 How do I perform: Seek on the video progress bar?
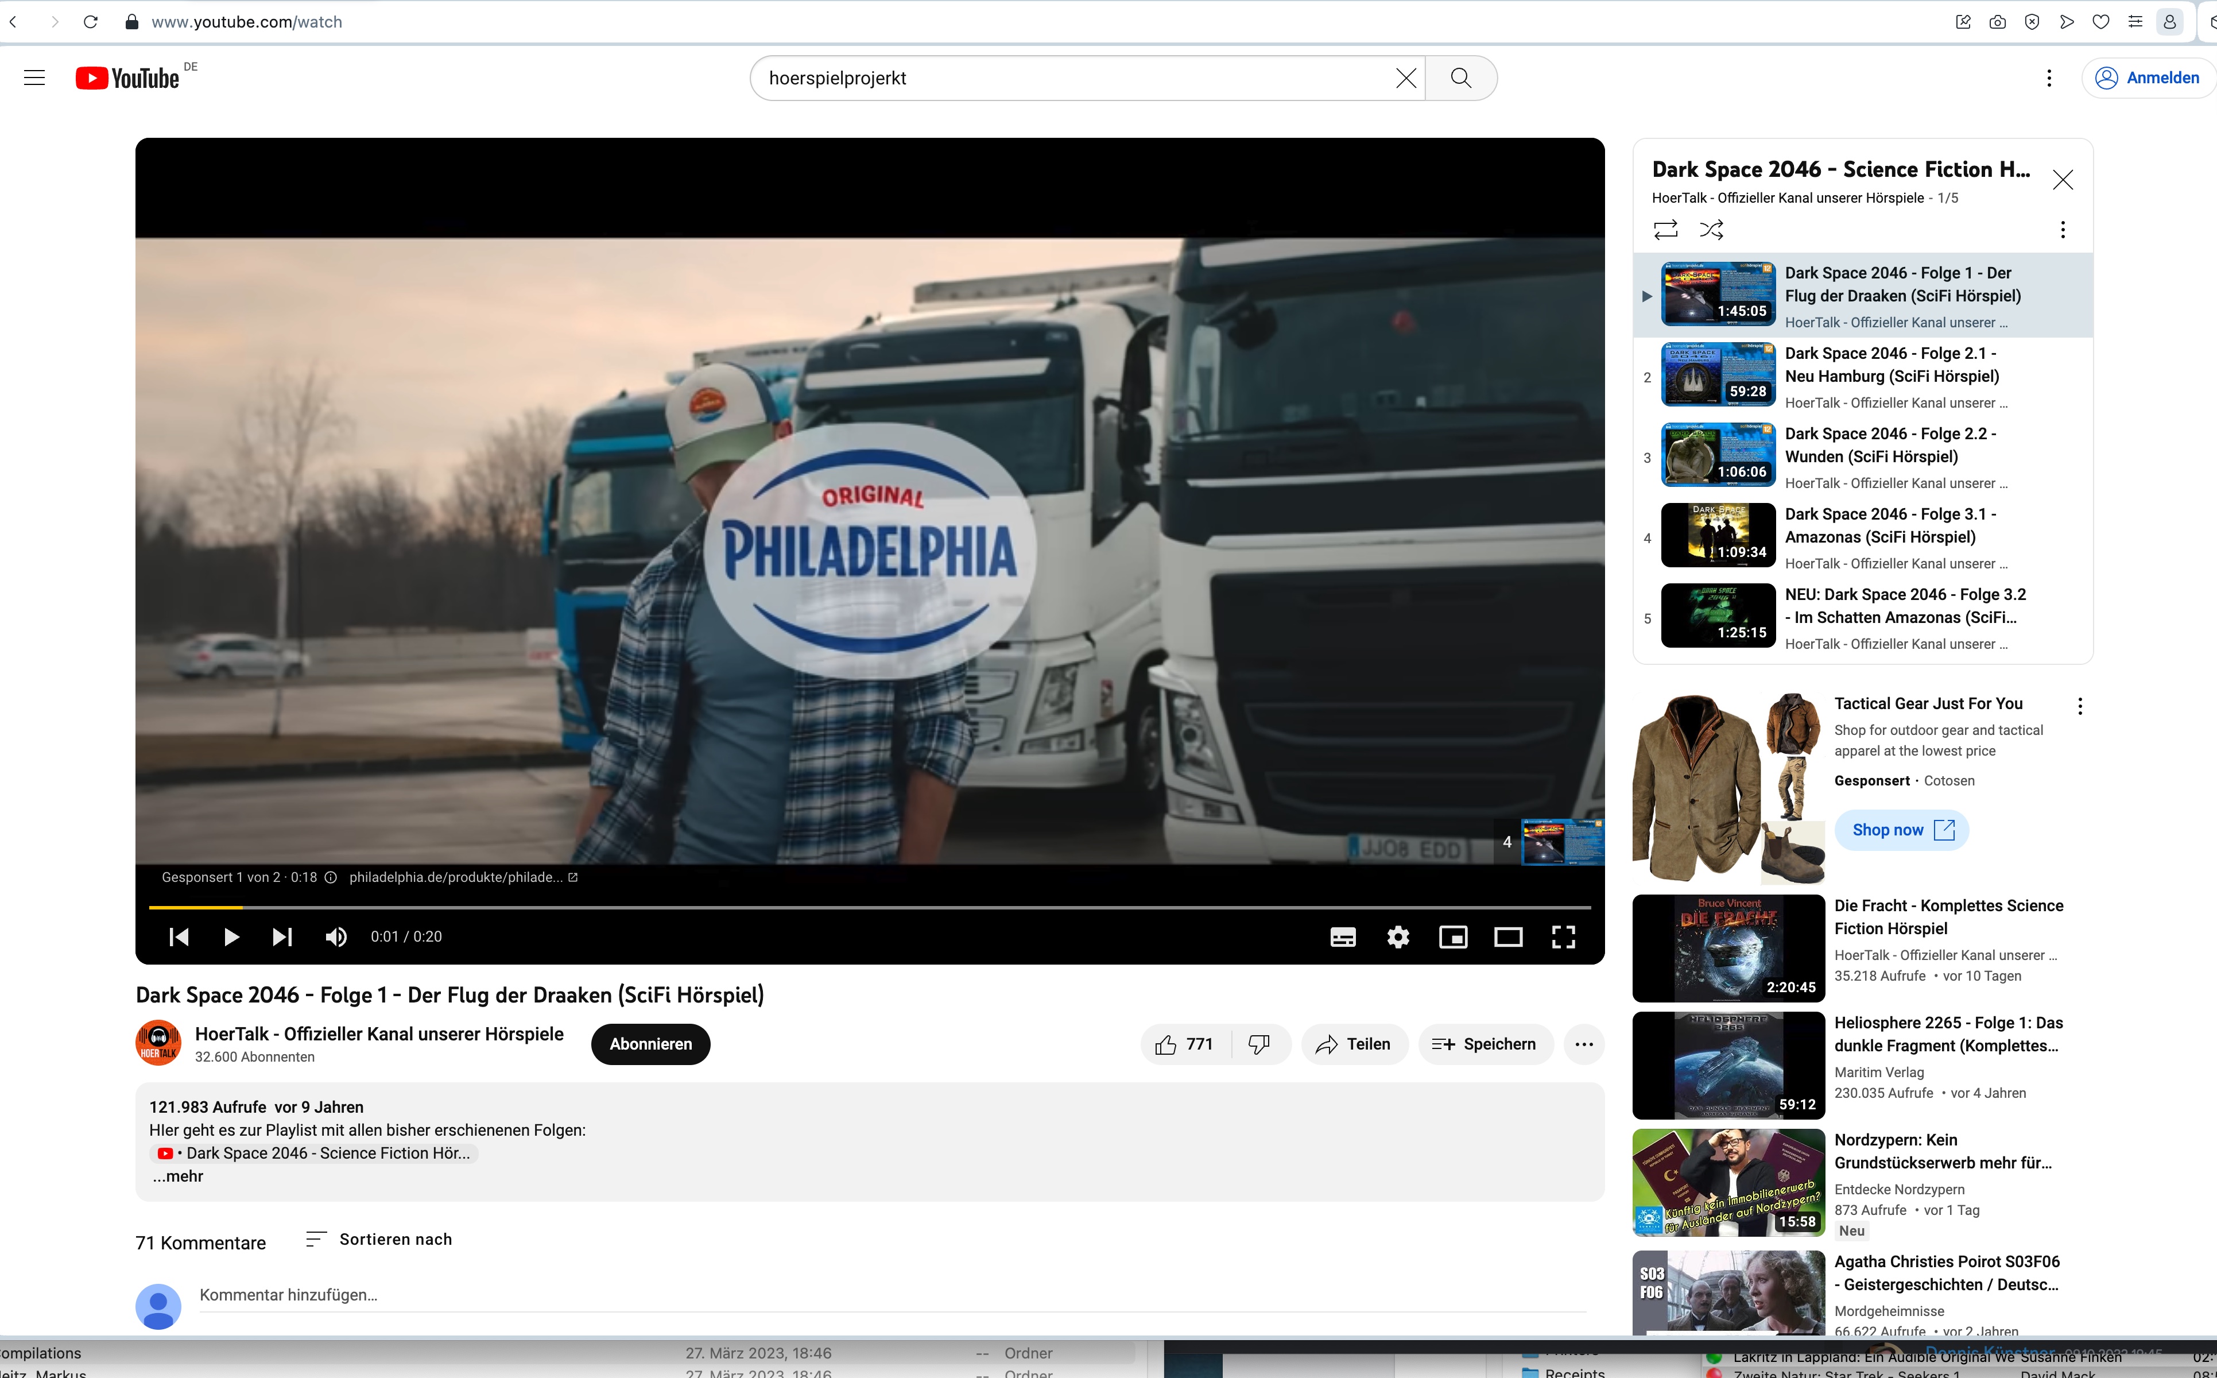pyautogui.click(x=870, y=907)
